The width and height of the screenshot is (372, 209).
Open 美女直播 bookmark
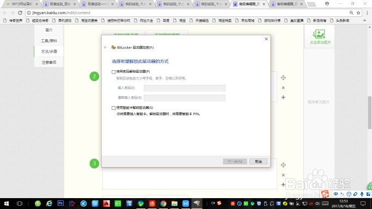point(294,21)
